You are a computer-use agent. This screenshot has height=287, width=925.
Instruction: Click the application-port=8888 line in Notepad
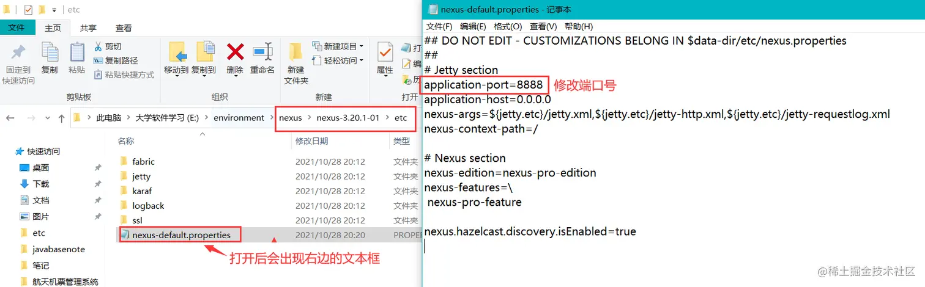(x=484, y=85)
